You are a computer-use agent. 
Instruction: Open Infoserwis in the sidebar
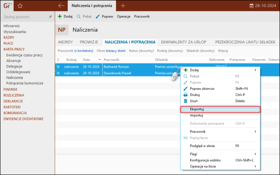(12, 26)
